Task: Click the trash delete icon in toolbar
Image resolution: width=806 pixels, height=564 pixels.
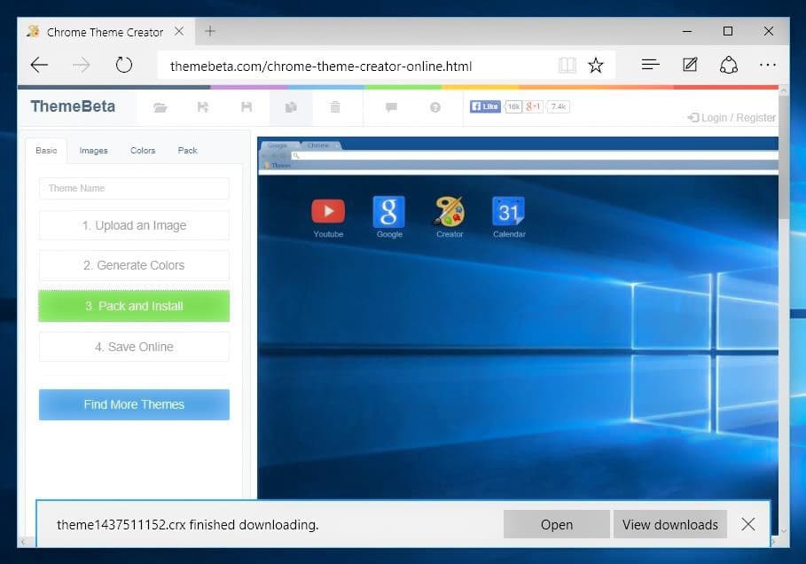Action: 334,107
